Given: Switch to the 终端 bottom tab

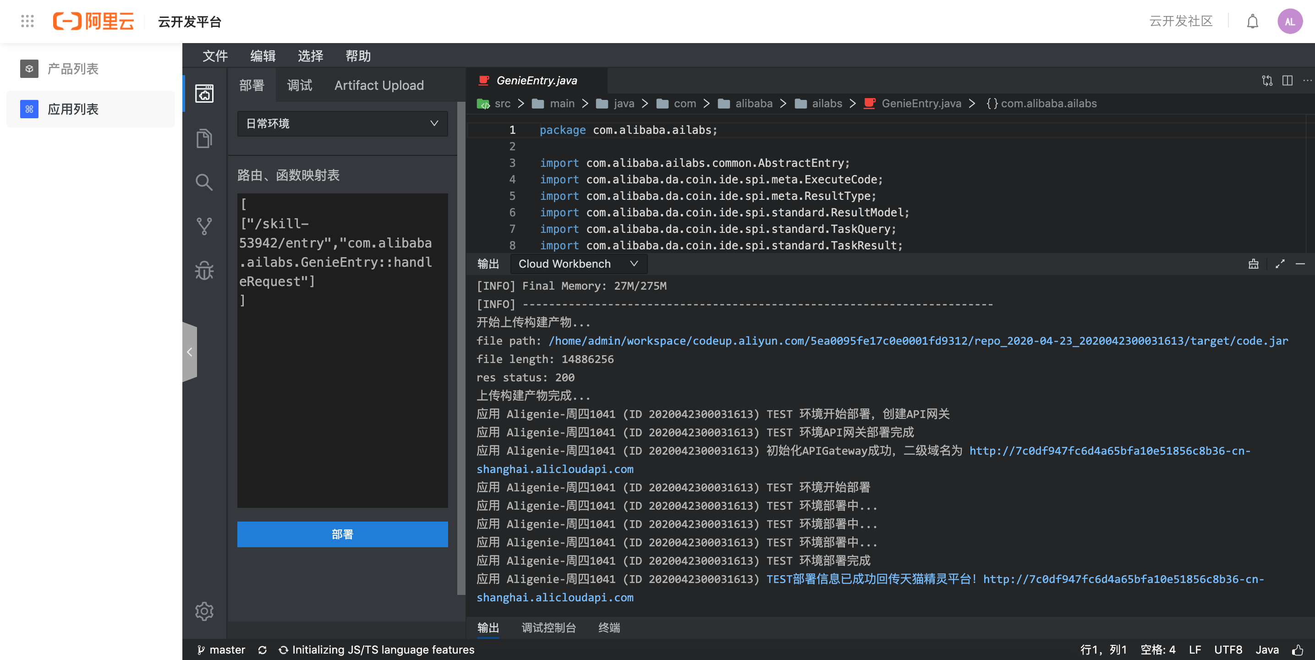Looking at the screenshot, I should click(x=609, y=628).
